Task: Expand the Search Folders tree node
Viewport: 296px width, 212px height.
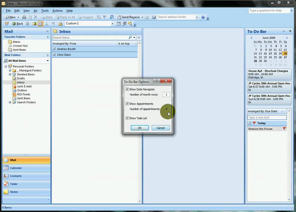Action: click(10, 102)
